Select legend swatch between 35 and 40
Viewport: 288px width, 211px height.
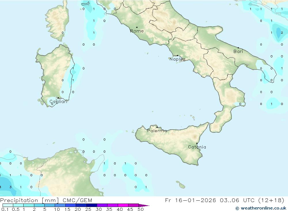[113, 205]
